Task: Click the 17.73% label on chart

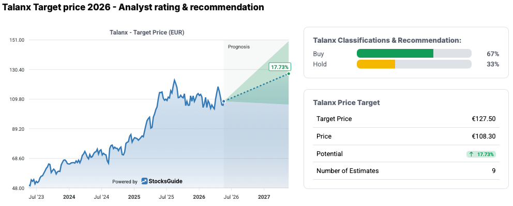Action: 280,67
